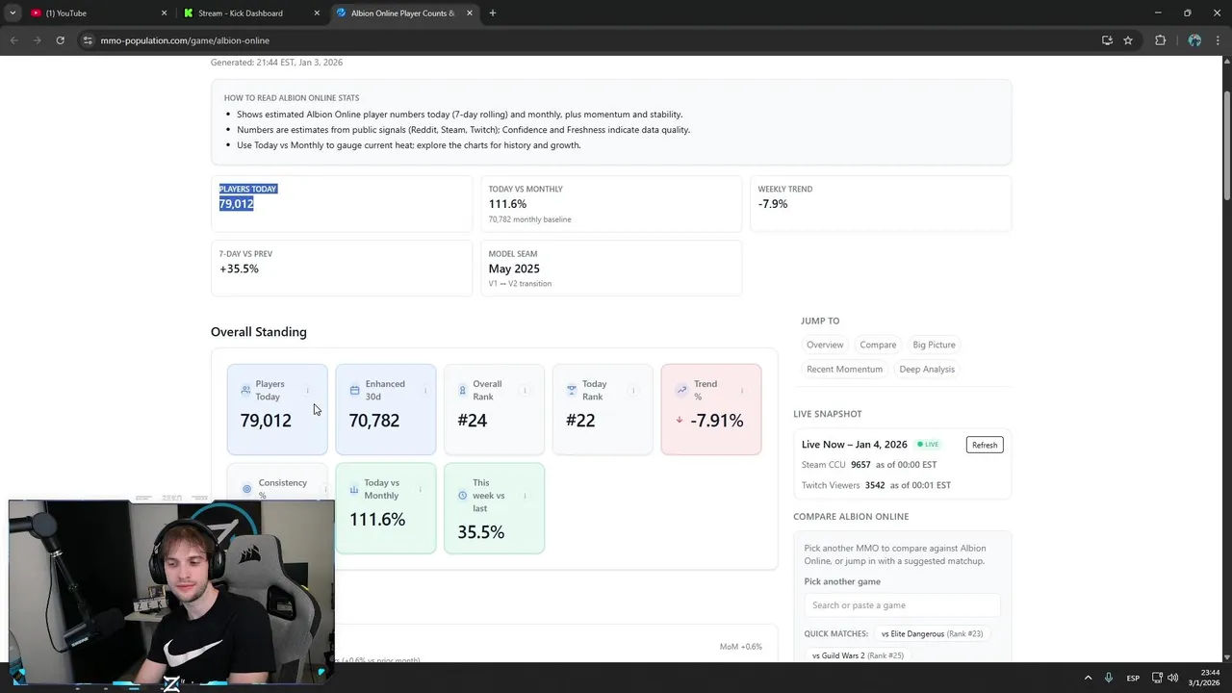Click the 70,782 Enhanced 30d value

tap(373, 421)
